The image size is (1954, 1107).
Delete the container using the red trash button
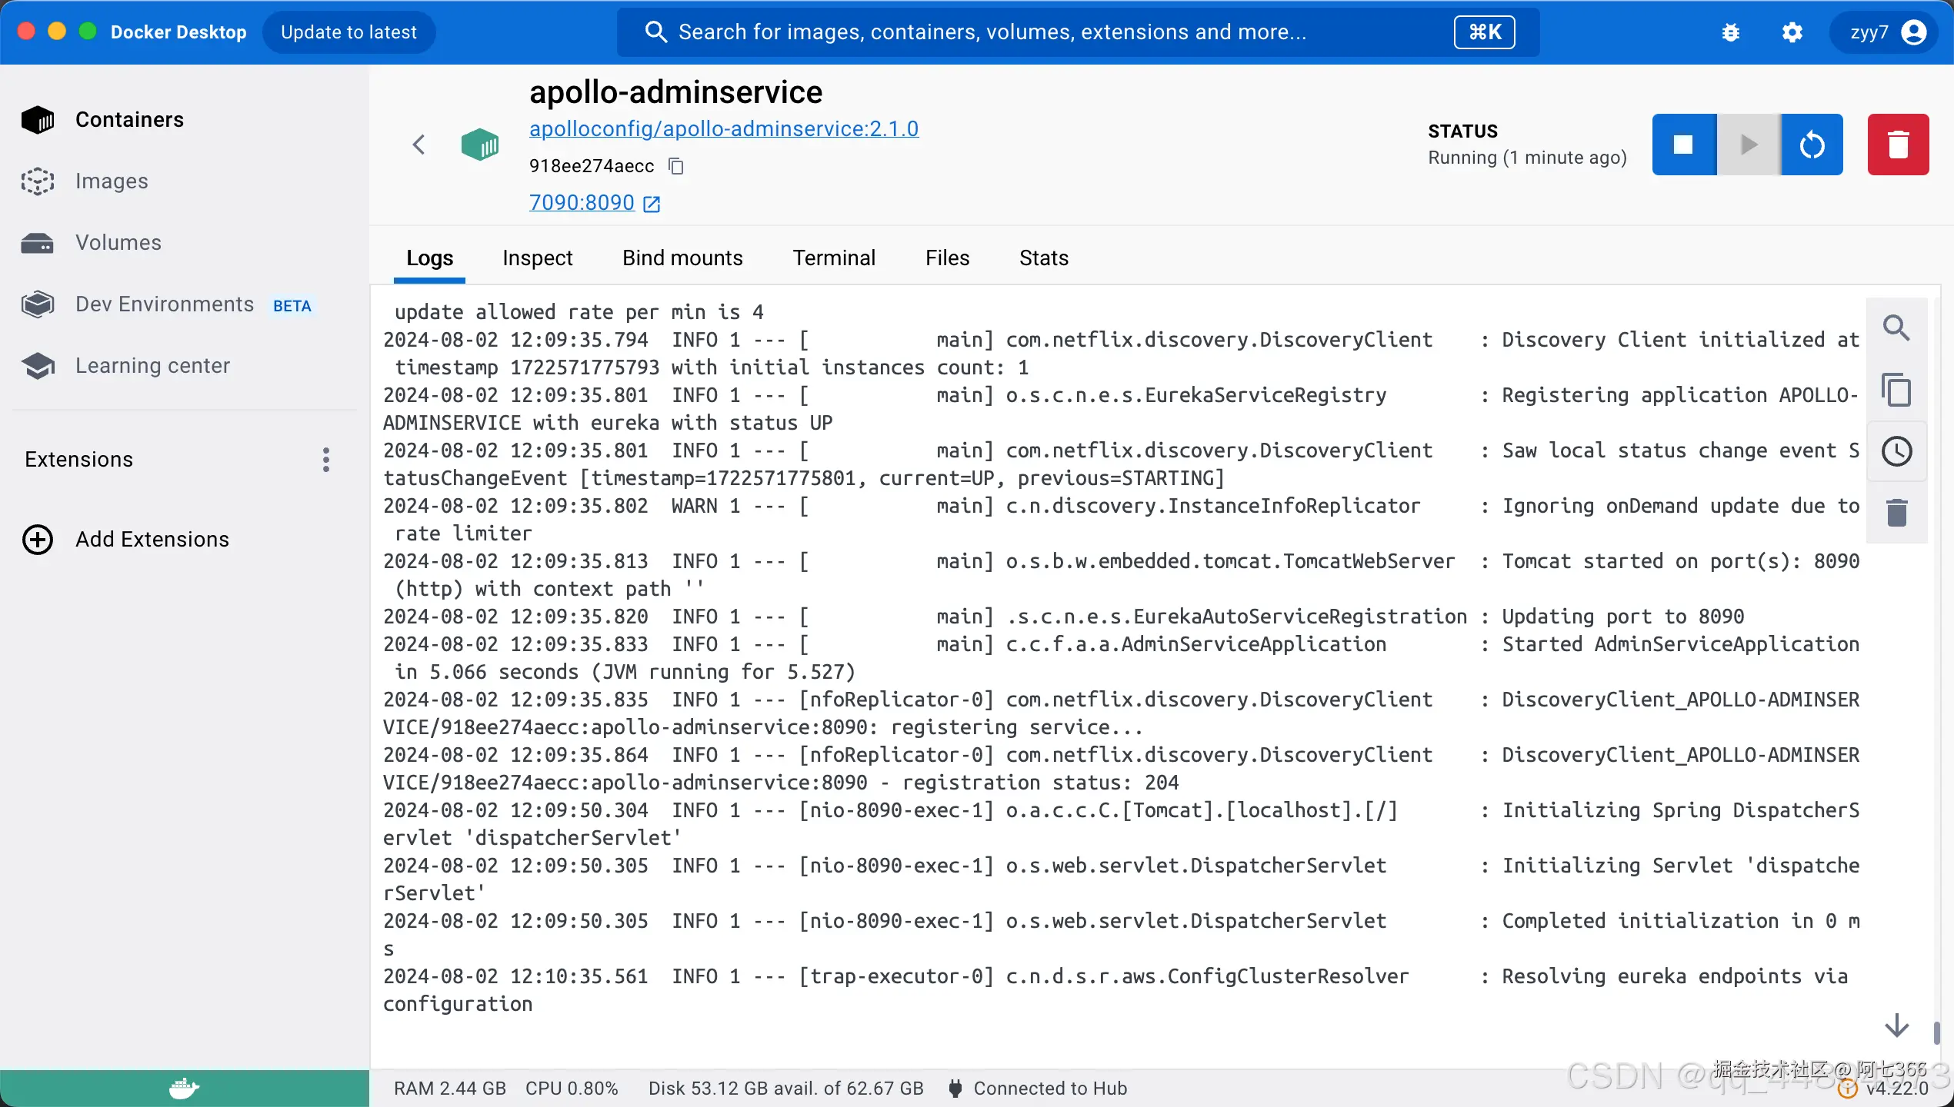1897,145
